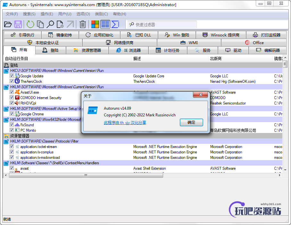Click the app icon in title bar

[x=5, y=4]
